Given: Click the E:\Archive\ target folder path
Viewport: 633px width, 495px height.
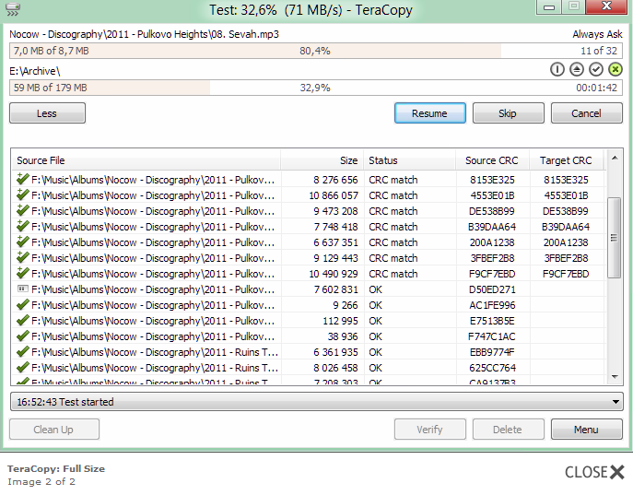Looking at the screenshot, I should [35, 71].
